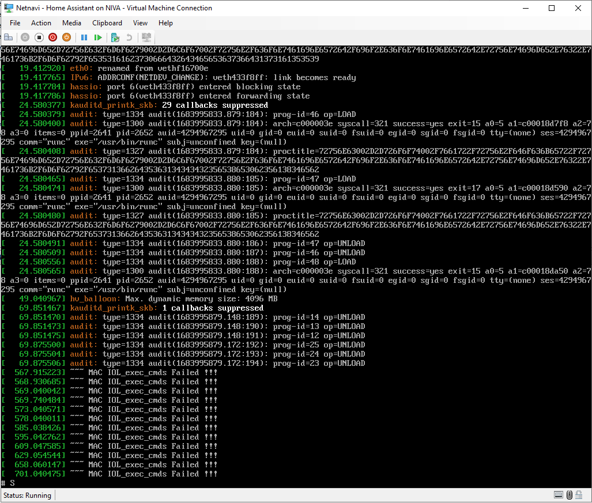592x503 pixels.
Task: Click the Netnavi window title bar icon
Action: (8, 8)
